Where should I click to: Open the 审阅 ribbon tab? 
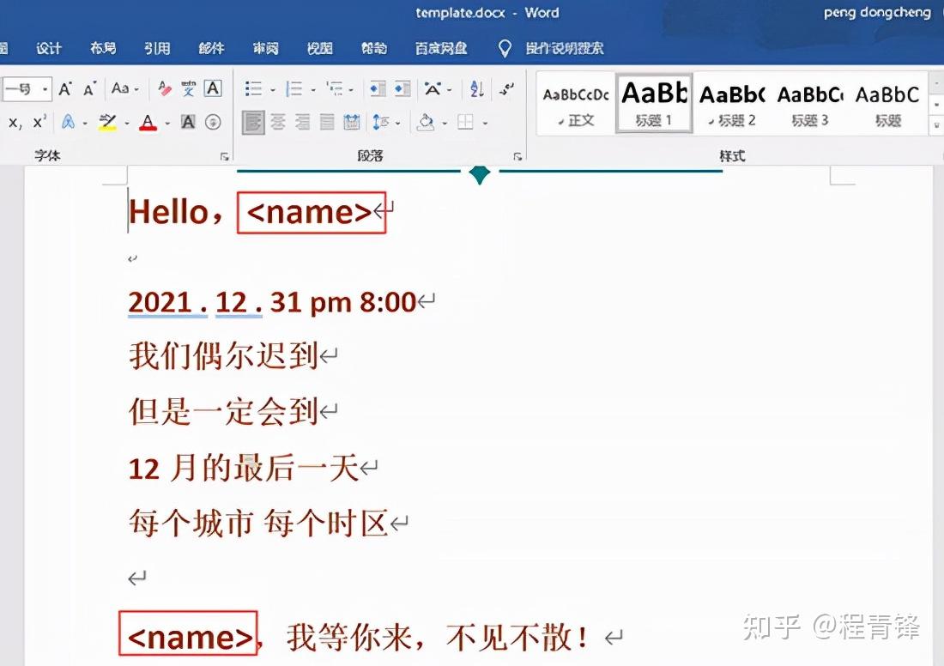(265, 49)
